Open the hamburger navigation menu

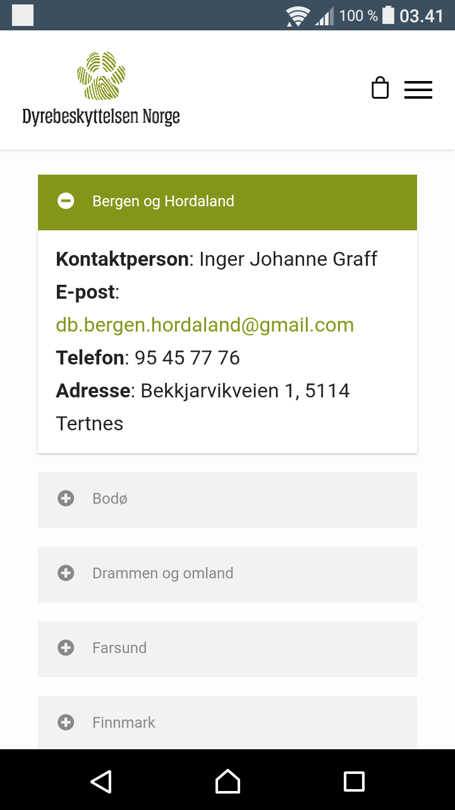click(418, 90)
